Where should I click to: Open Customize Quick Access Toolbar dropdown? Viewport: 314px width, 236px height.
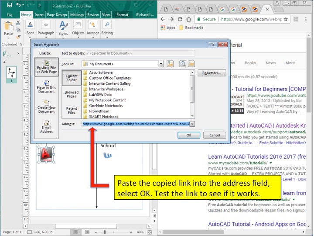click(40, 5)
